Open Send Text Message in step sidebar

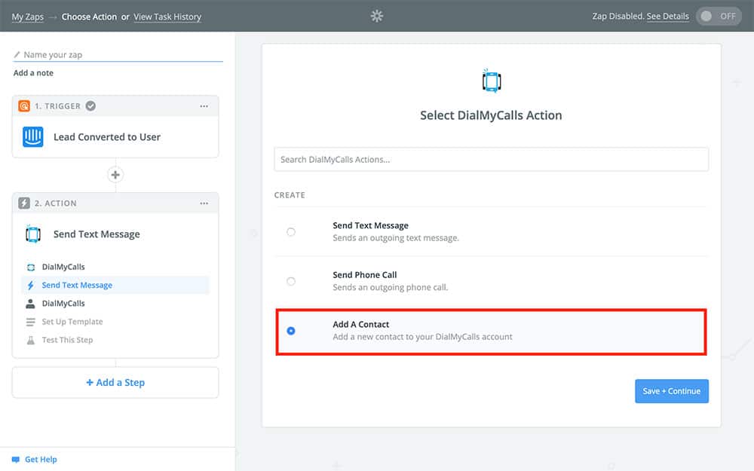(x=77, y=286)
